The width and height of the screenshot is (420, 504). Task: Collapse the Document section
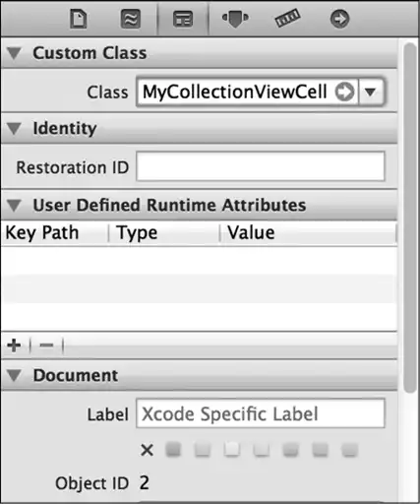tap(15, 375)
